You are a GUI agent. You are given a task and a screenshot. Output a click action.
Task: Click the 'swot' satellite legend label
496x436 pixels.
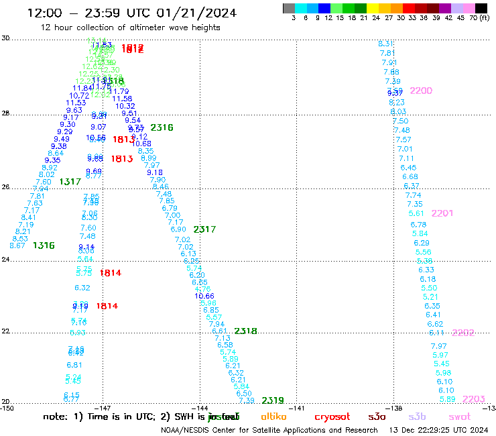[x=460, y=417]
